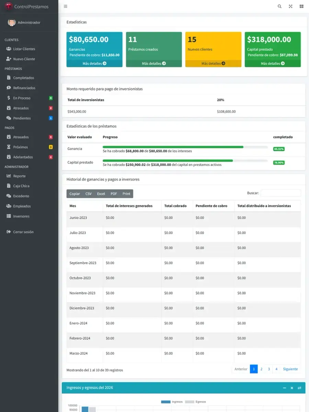Open the grid apps icon in header
309x412 pixels.
pyautogui.click(x=301, y=6)
